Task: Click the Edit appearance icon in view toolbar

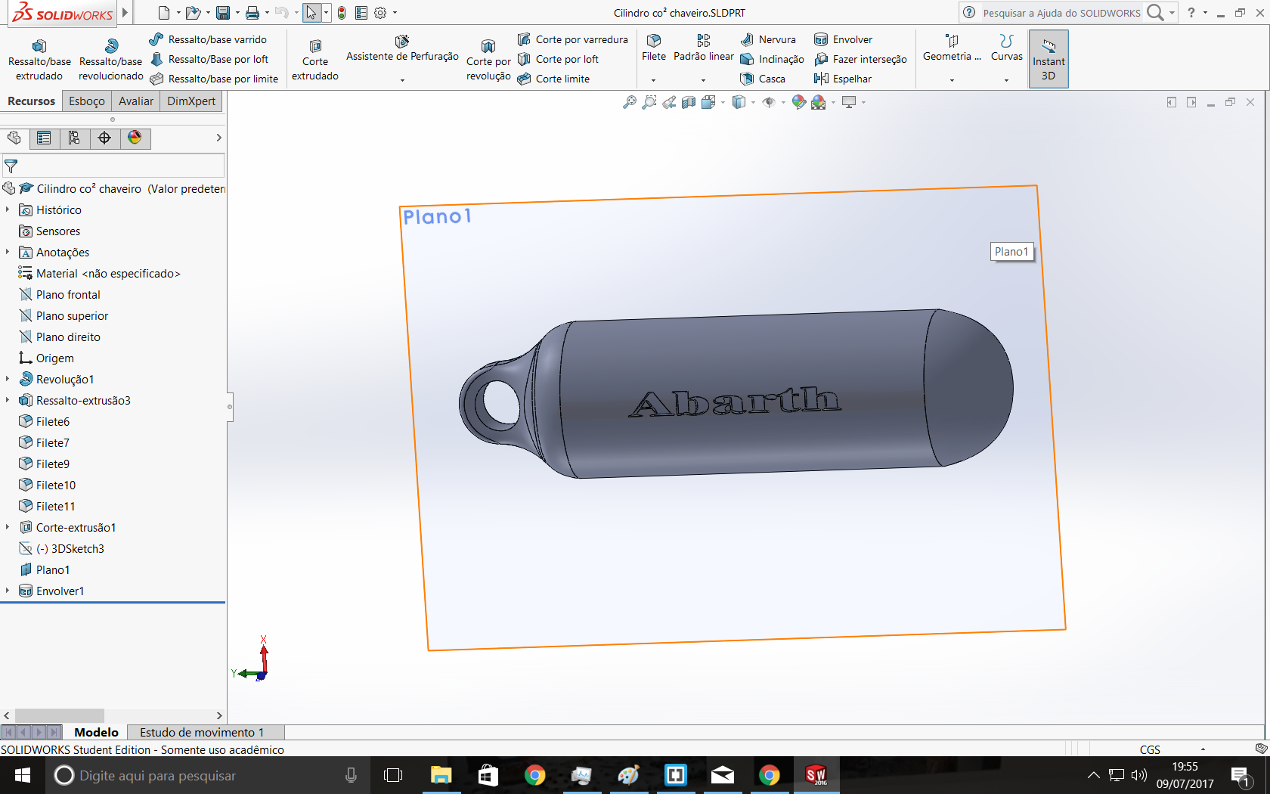Action: [798, 102]
